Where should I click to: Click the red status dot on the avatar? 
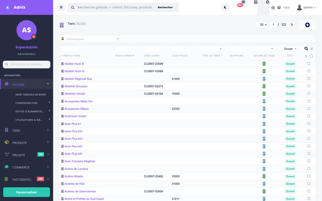pyautogui.click(x=34, y=36)
